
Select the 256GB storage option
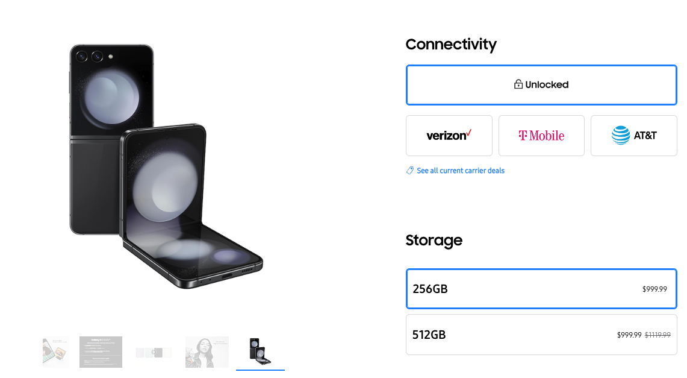click(541, 289)
